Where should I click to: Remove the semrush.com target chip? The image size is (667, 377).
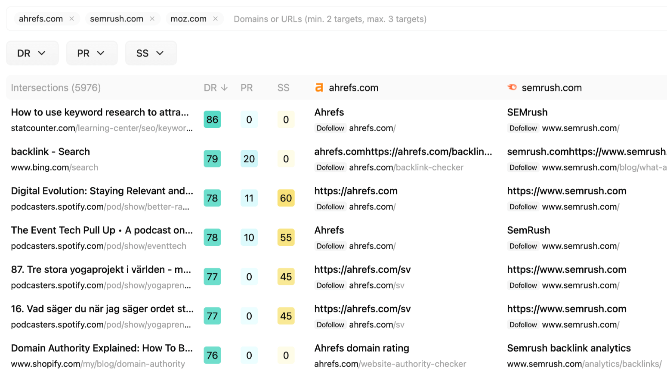coord(152,19)
